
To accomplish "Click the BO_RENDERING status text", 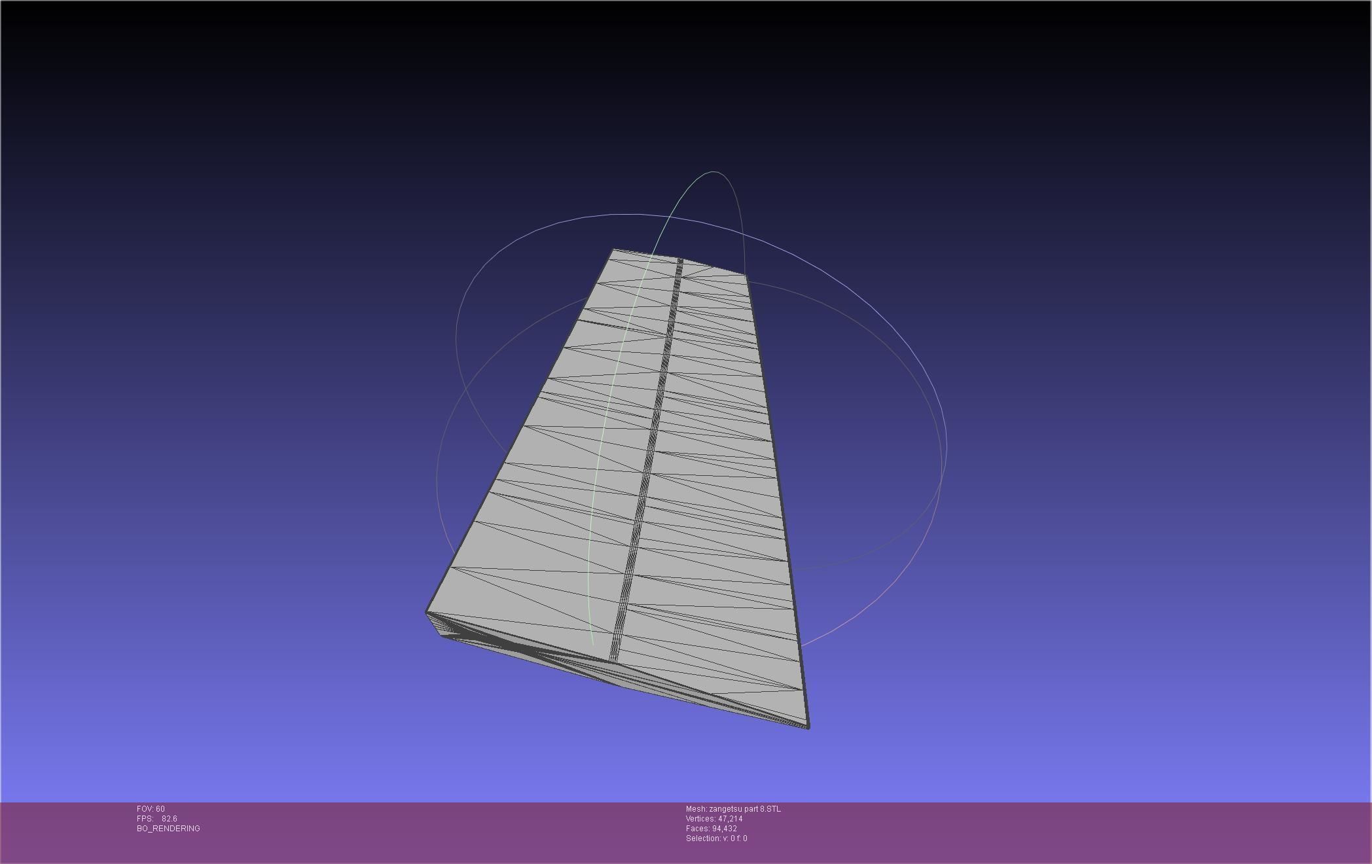I will click(x=168, y=829).
